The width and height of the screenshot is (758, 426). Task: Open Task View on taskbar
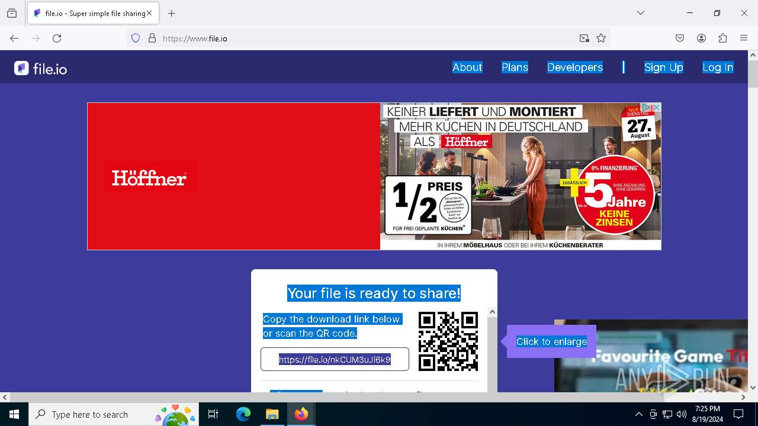[x=213, y=414]
